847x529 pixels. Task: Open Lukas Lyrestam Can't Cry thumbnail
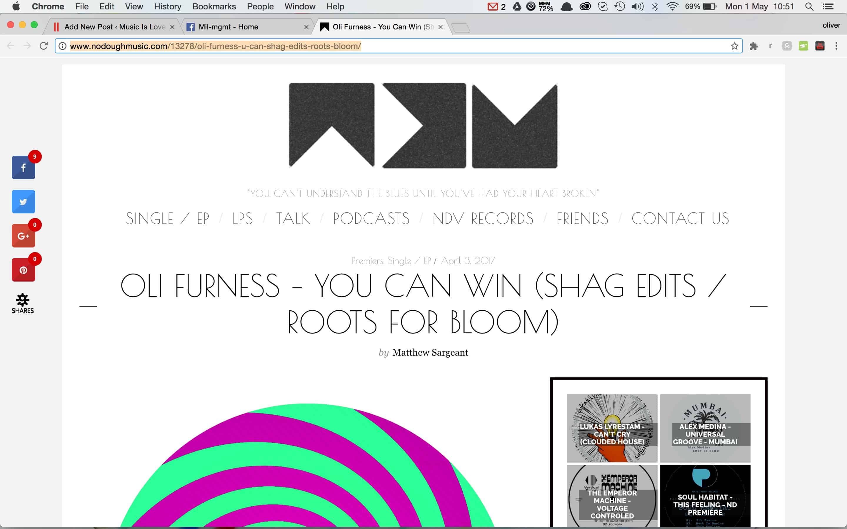612,428
